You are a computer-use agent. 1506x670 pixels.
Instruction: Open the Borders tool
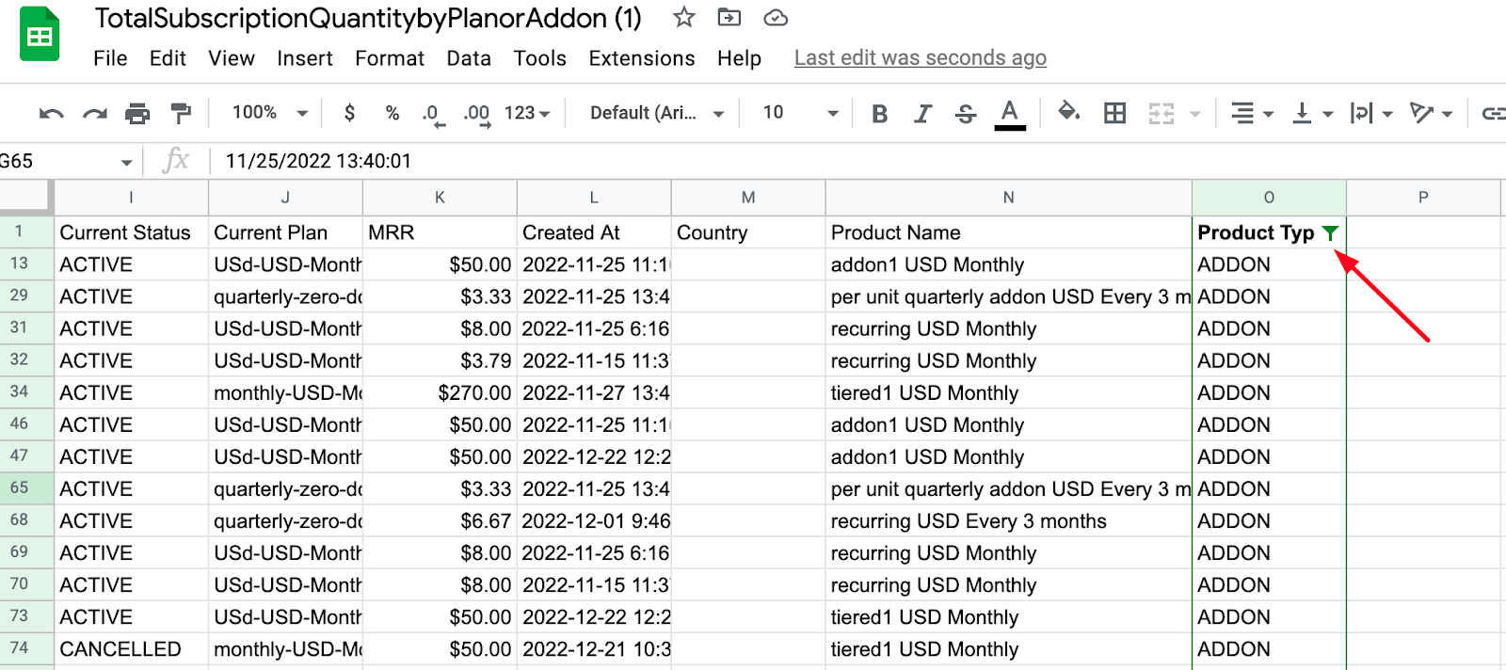click(1114, 114)
